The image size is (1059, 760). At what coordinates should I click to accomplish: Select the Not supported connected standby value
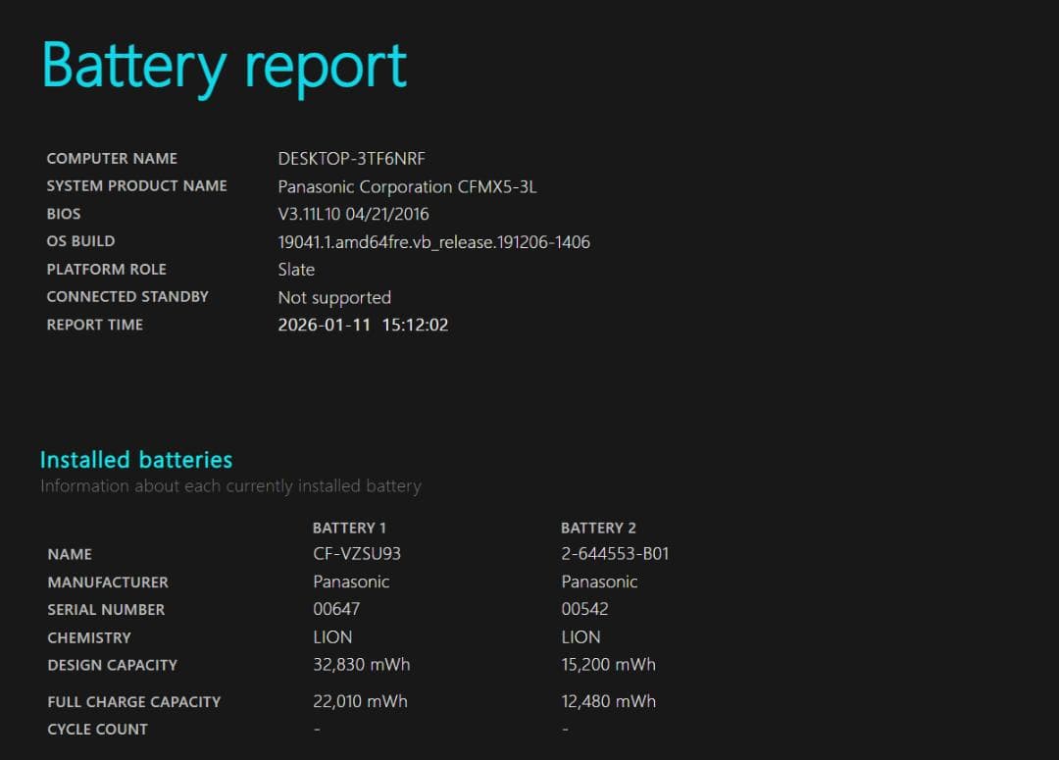[x=334, y=297]
